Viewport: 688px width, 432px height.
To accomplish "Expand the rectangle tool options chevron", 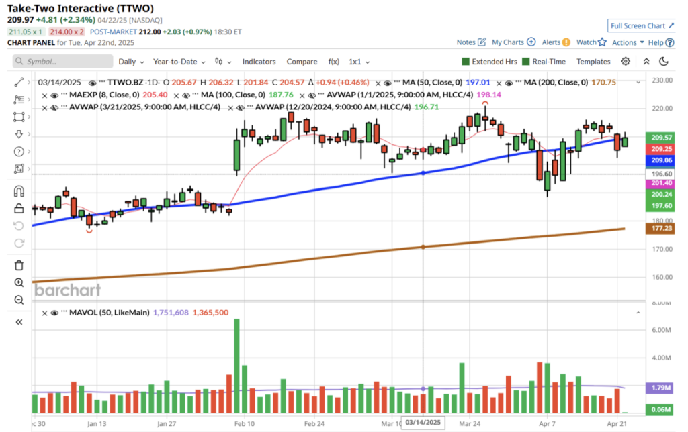I will [x=29, y=117].
